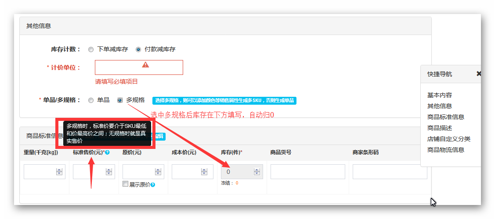Click the 商品货号 column header
Image resolution: width=495 pixels, height=219 pixels.
(281, 152)
